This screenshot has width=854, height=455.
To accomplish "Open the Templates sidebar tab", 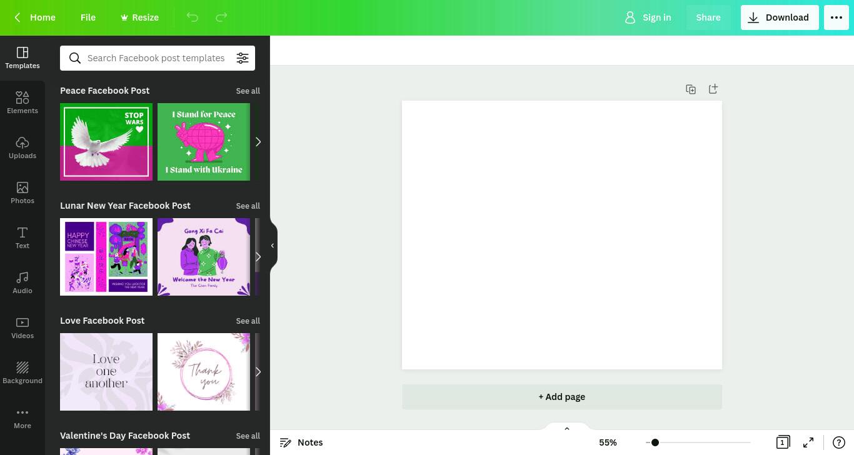I will click(x=23, y=58).
